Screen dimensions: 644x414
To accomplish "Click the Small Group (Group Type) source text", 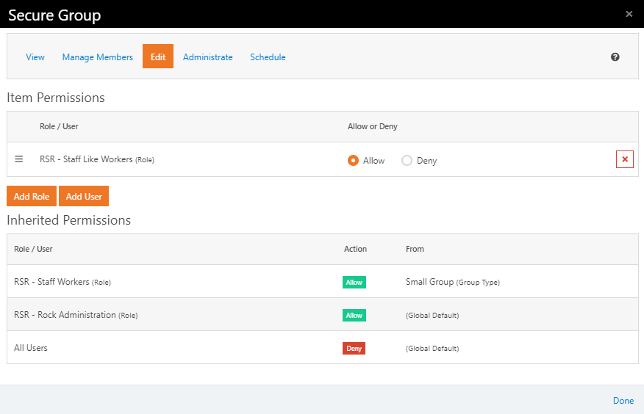I will tap(453, 282).
